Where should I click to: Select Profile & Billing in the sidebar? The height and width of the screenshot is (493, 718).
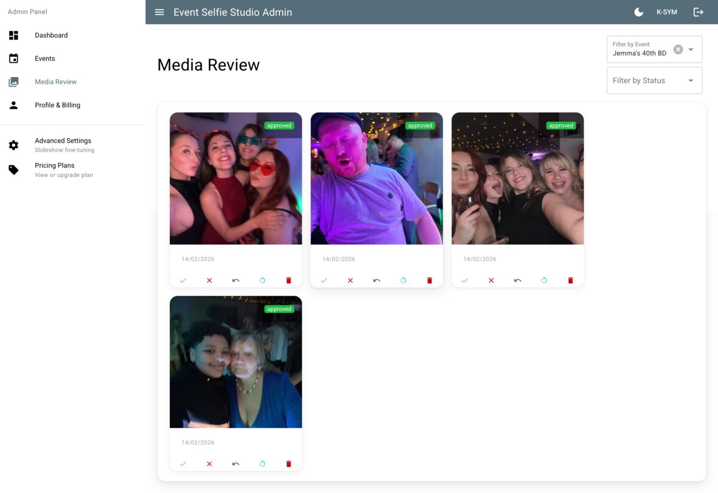[x=58, y=105]
